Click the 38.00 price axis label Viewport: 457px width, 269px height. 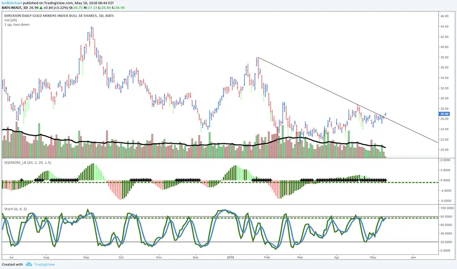click(444, 58)
